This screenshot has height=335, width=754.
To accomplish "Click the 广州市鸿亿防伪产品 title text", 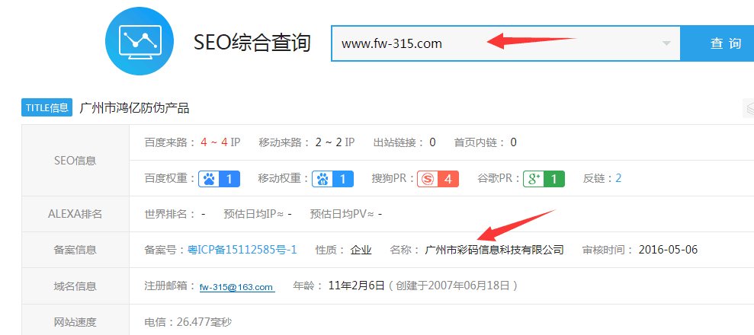I will tap(134, 108).
